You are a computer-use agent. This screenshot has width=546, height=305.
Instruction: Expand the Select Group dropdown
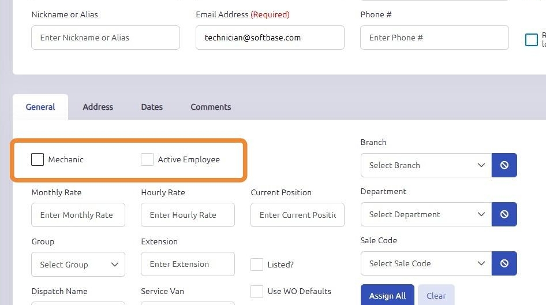click(x=78, y=265)
